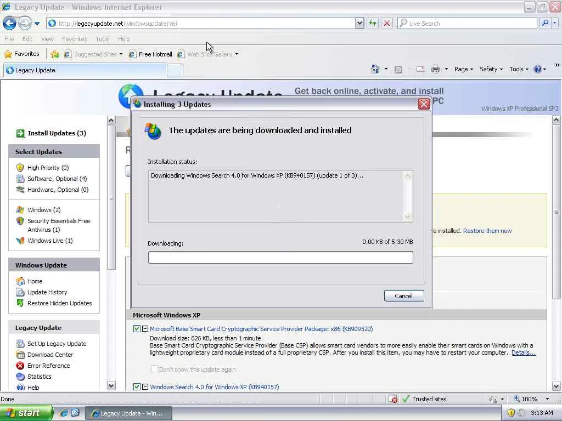Close the Installing 3 Updates dialog
This screenshot has width=562, height=421.
click(424, 104)
